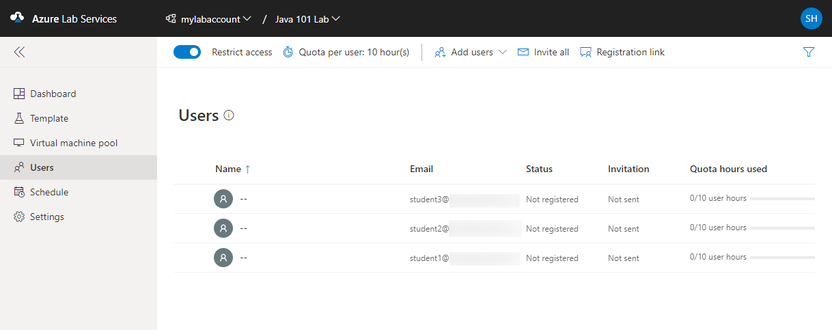Click the Users people icon in sidebar
Screen dimensions: 832x330
(x=19, y=167)
